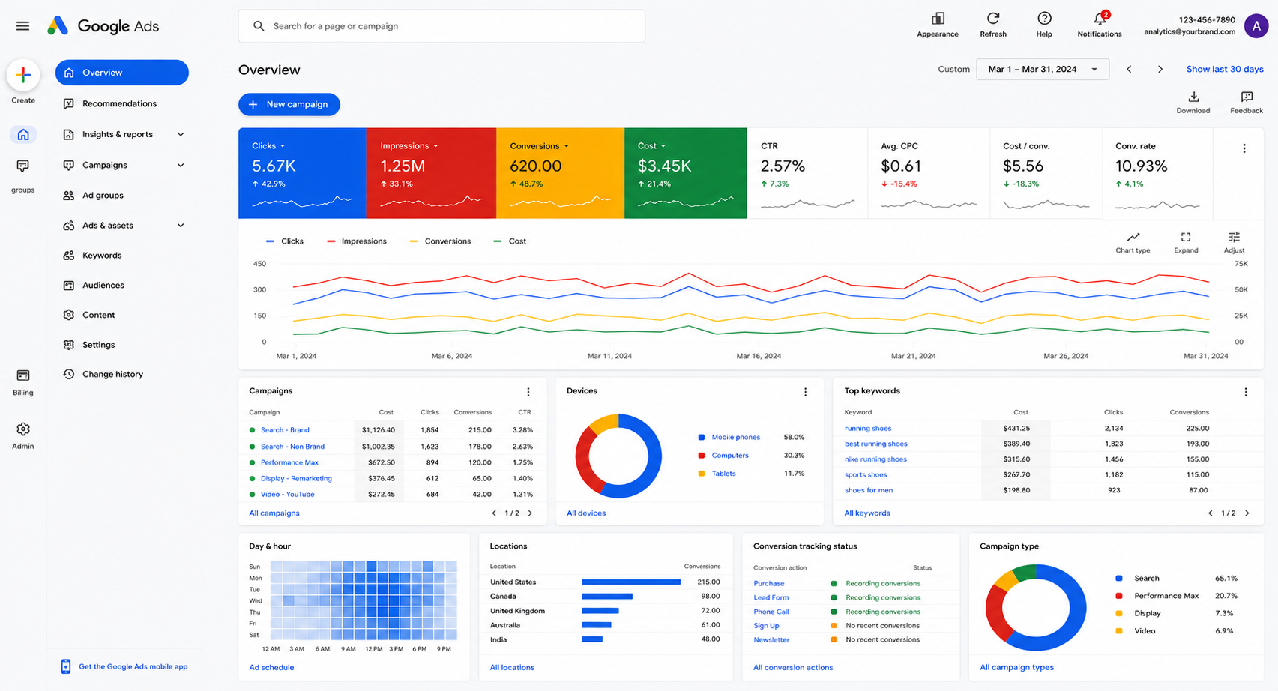Viewport: 1278px width, 691px height.
Task: Open Audiences in the sidebar
Action: pos(103,285)
